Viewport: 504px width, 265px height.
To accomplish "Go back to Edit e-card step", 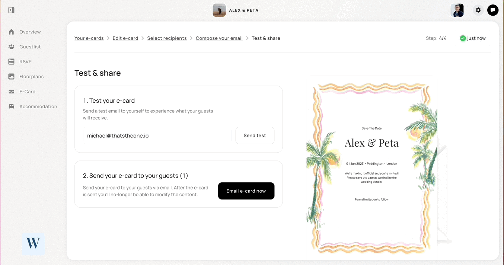I will (x=125, y=38).
